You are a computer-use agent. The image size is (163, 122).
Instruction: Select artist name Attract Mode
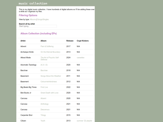pos(26,58)
